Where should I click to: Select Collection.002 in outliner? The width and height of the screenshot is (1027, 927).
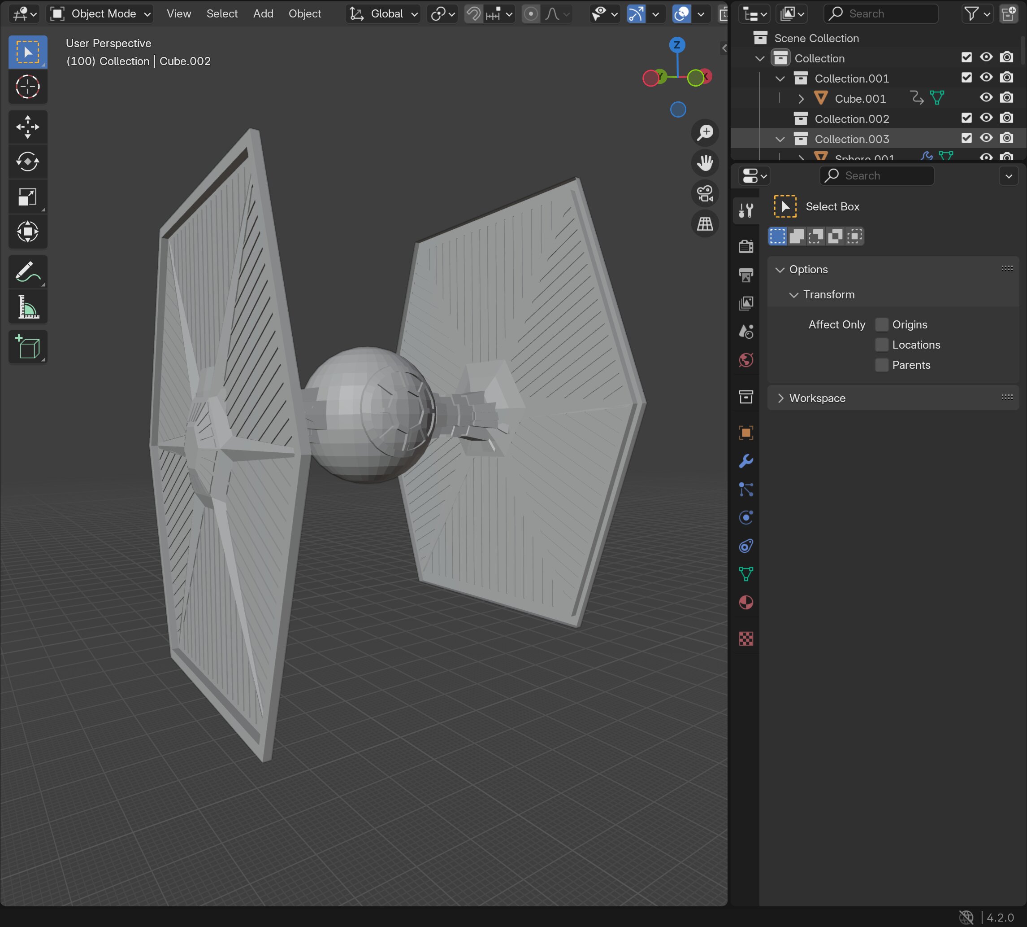(x=851, y=118)
